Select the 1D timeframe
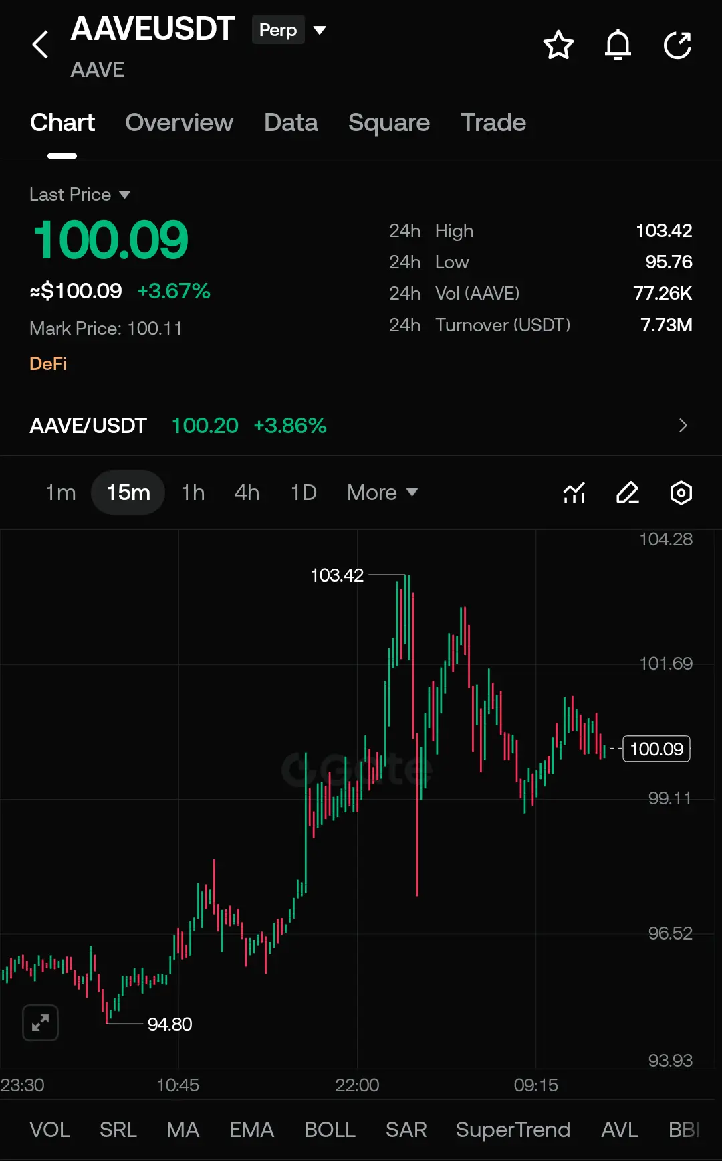The height and width of the screenshot is (1161, 722). click(x=304, y=493)
